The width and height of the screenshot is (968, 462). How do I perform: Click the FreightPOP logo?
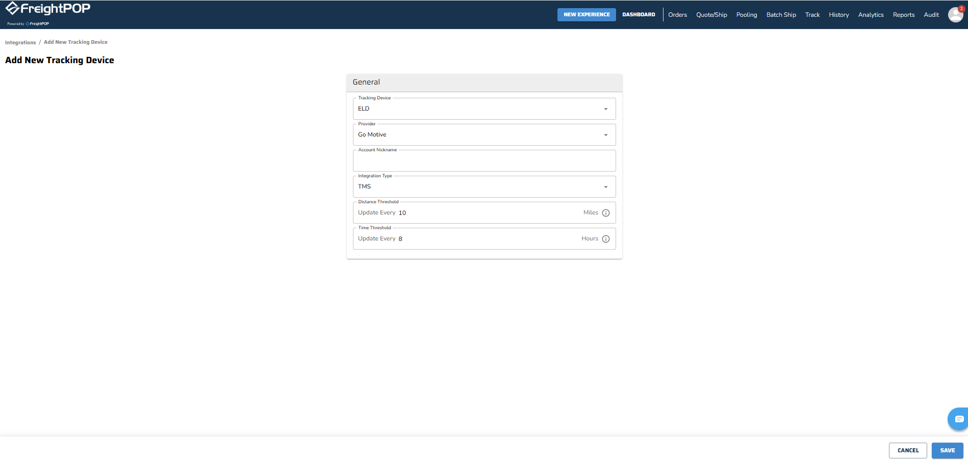pyautogui.click(x=48, y=9)
